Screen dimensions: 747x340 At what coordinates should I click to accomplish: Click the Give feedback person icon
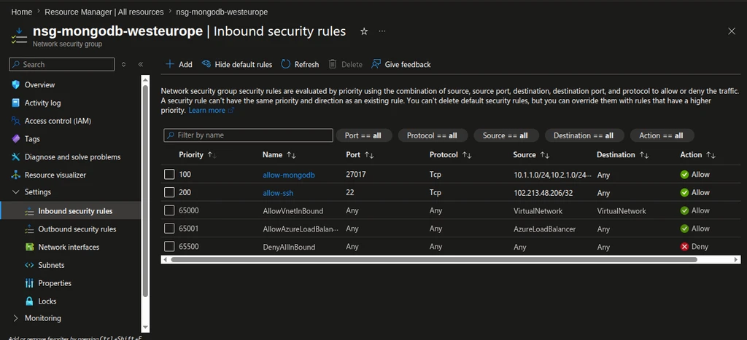pos(376,64)
